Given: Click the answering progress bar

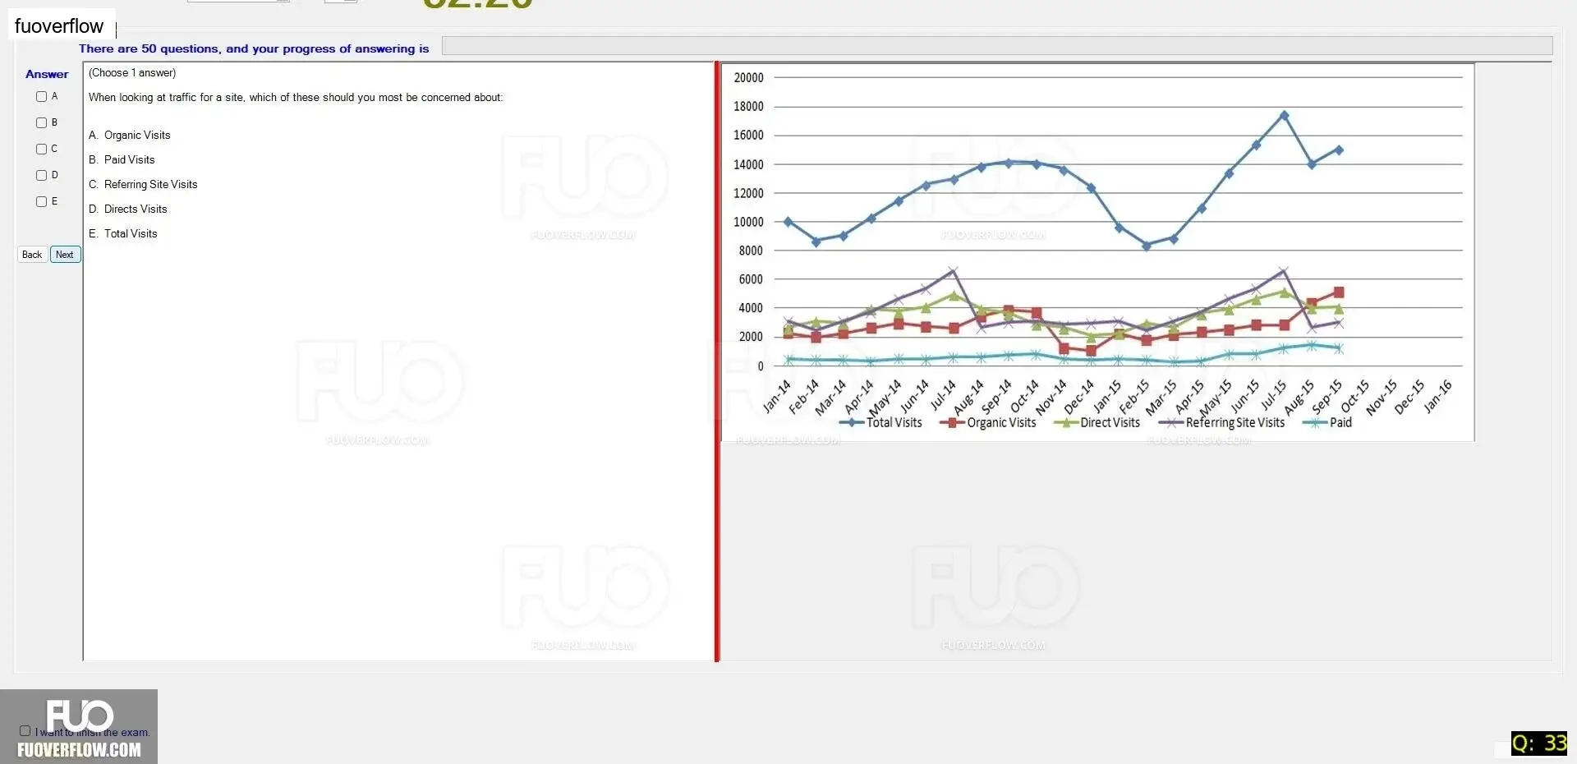Looking at the screenshot, I should (996, 46).
